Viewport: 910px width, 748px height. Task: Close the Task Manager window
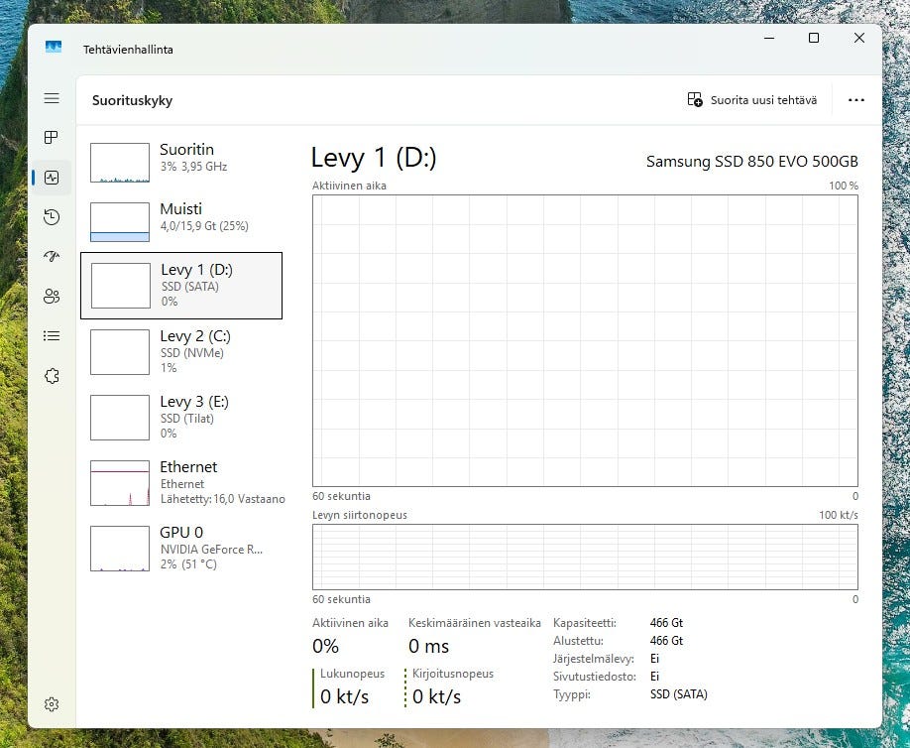pos(859,38)
